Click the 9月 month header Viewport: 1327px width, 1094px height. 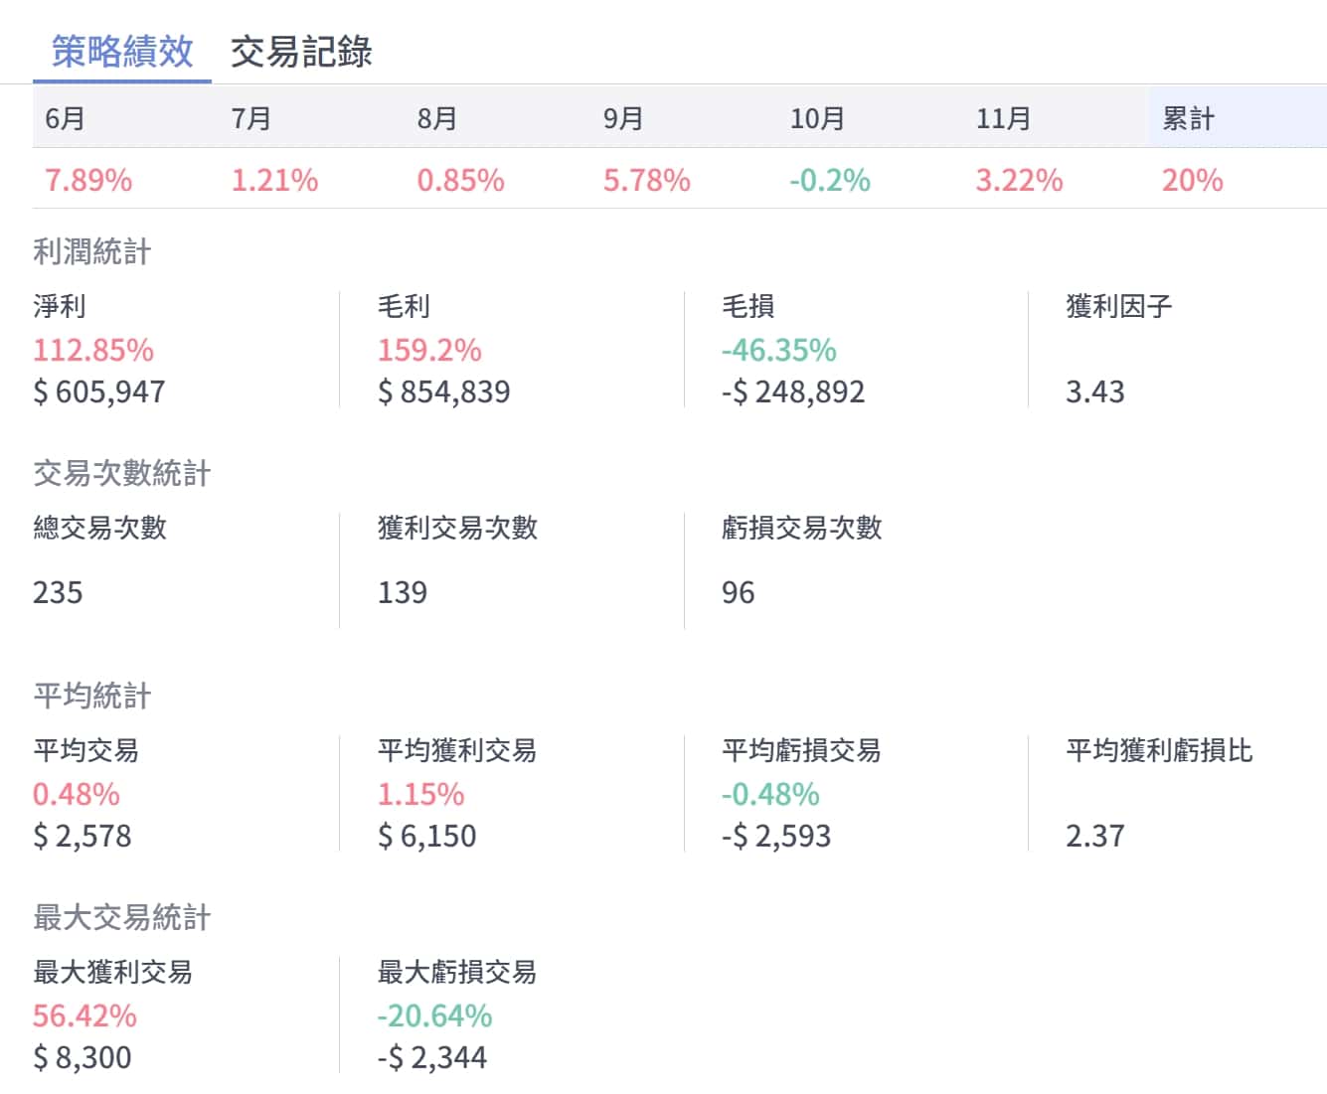tap(623, 119)
